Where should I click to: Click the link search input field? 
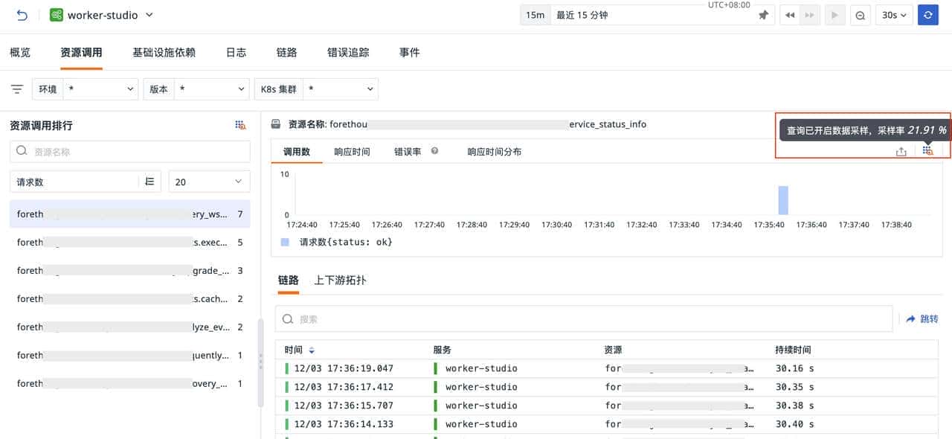point(521,318)
